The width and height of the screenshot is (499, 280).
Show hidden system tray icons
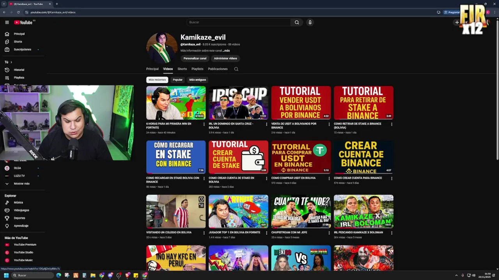[457, 275]
